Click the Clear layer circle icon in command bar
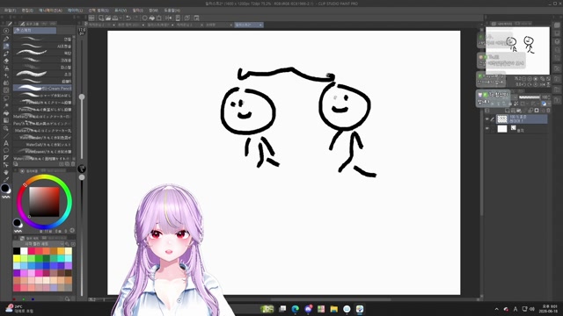Image resolution: width=563 pixels, height=316 pixels. (144, 18)
